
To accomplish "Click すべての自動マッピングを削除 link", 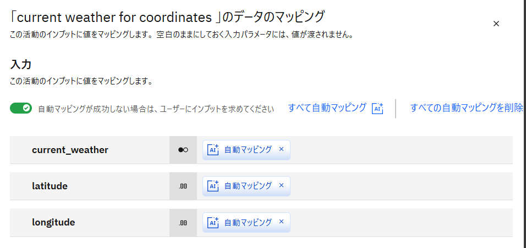I will click(467, 108).
